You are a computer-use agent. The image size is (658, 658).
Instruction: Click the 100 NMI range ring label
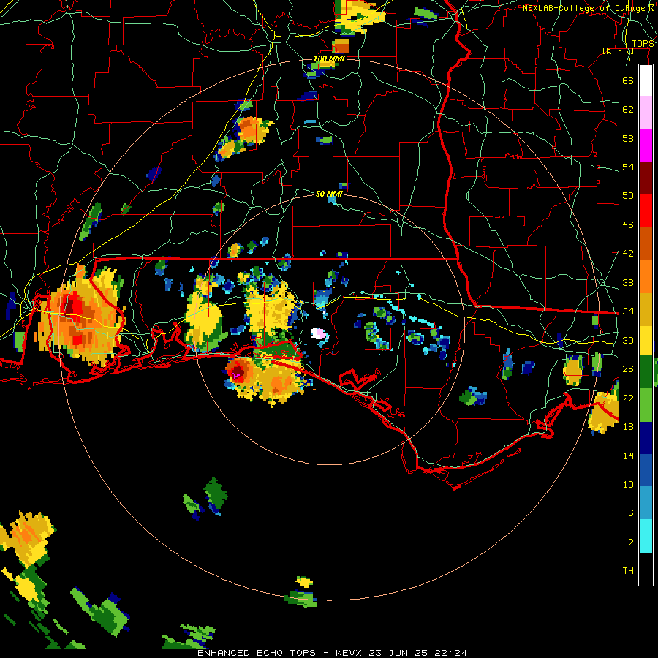(329, 58)
